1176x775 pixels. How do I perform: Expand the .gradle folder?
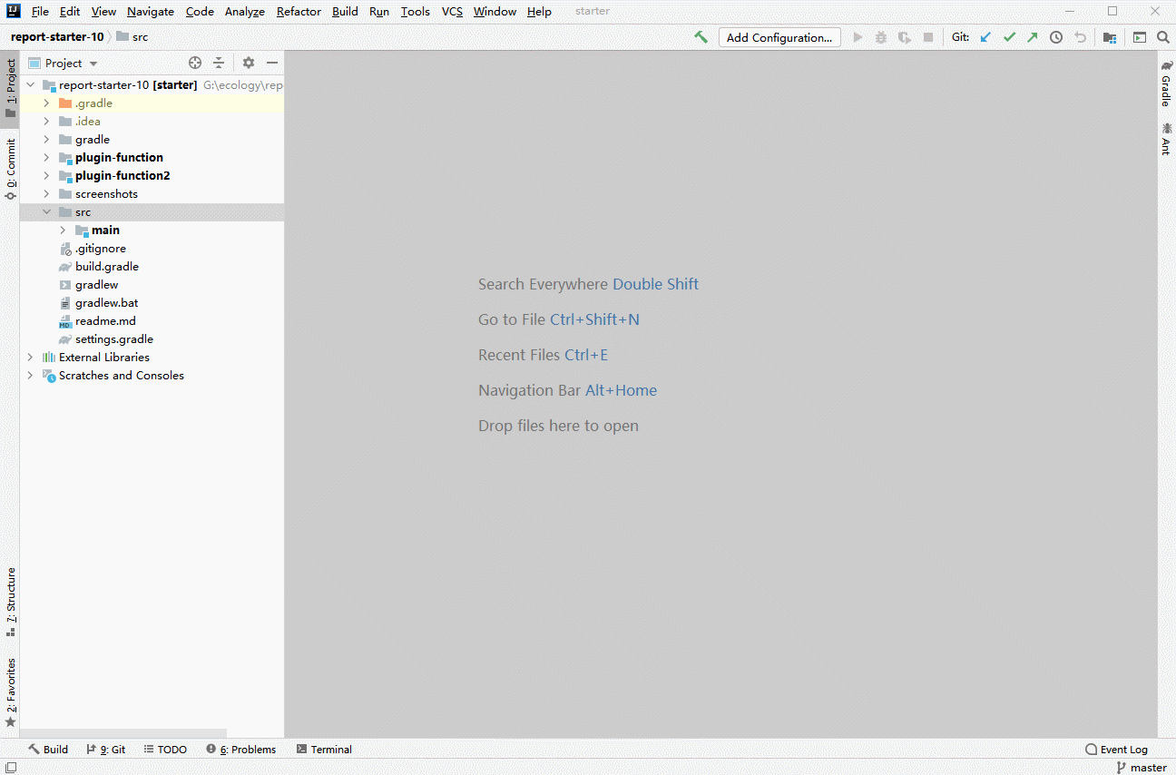click(x=46, y=103)
